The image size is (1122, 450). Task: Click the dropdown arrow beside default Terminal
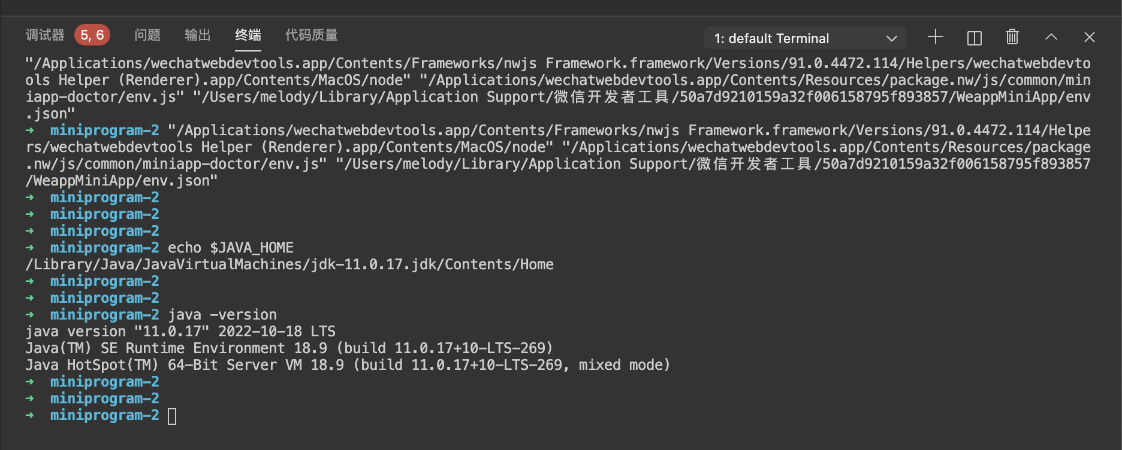[x=892, y=38]
